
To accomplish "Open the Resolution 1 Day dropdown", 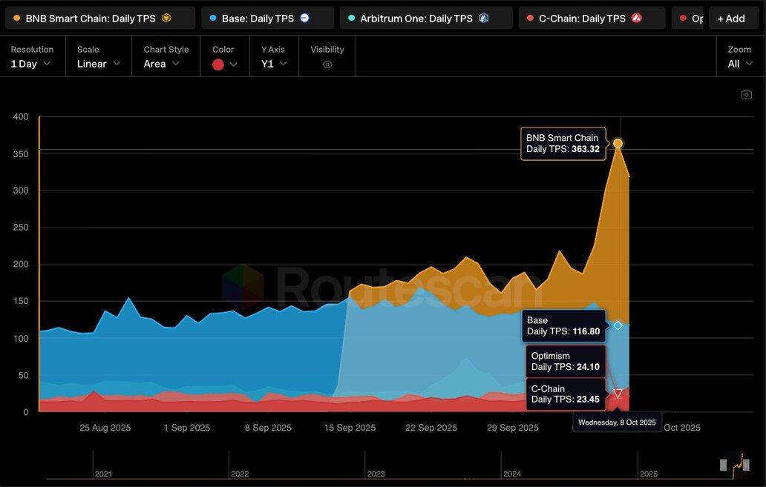I will 31,64.
